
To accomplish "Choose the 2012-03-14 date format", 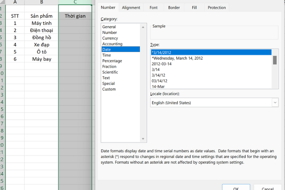I will [211, 64].
